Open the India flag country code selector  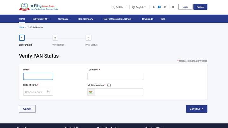click(91, 92)
